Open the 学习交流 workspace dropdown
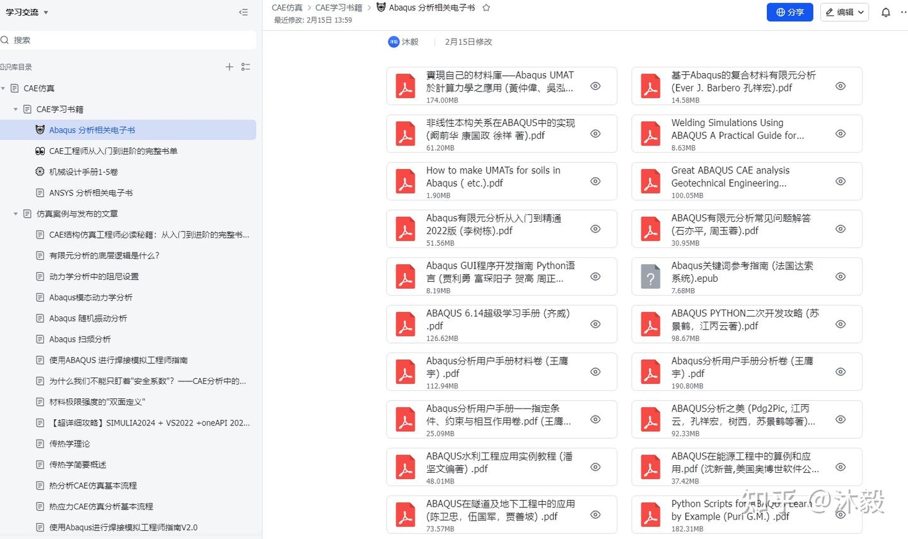 coord(27,12)
